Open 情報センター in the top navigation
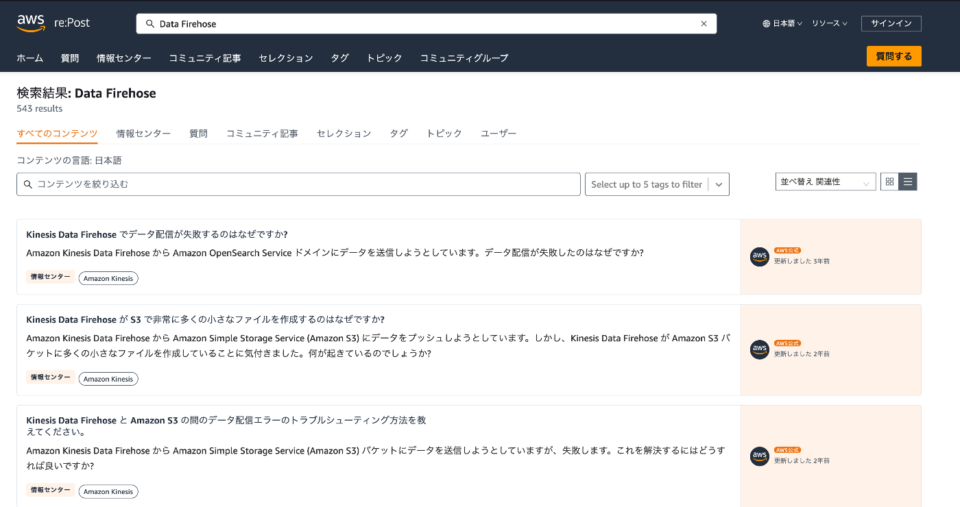Viewport: 960px width, 507px height. point(124,58)
